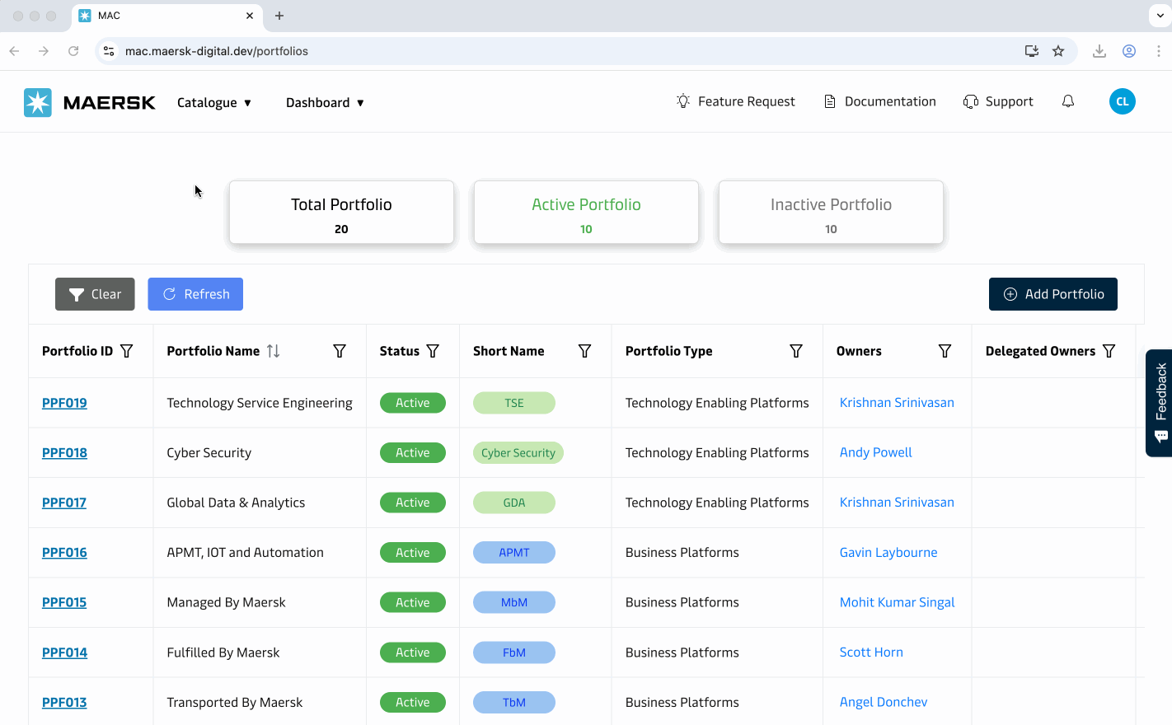Open Status column filter
This screenshot has height=725, width=1172.
click(433, 351)
